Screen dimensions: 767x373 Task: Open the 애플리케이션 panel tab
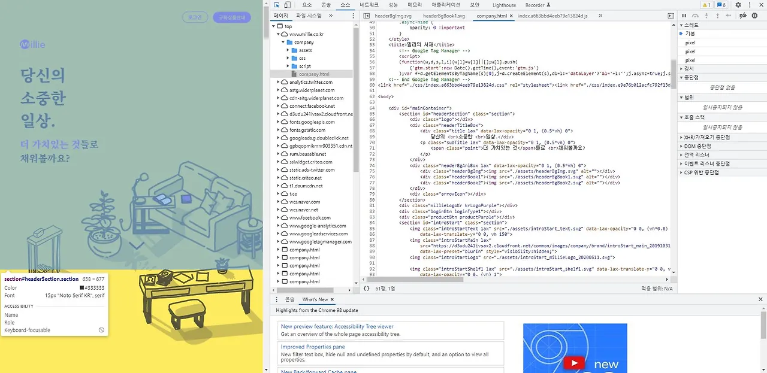[446, 5]
